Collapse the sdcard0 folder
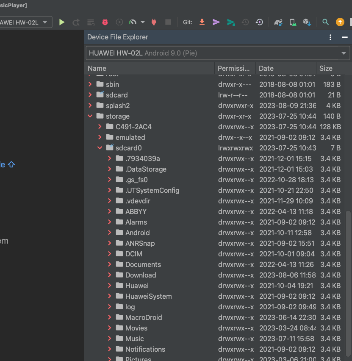This screenshot has height=361, width=352. (100, 148)
